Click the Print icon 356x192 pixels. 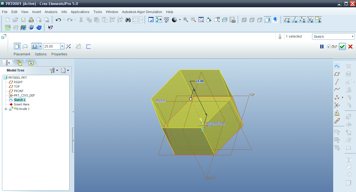[31, 20]
